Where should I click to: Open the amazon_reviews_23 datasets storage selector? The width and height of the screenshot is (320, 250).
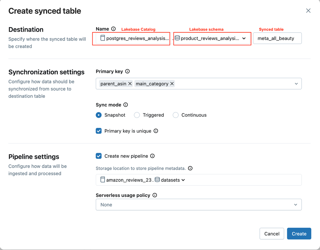pos(183,180)
